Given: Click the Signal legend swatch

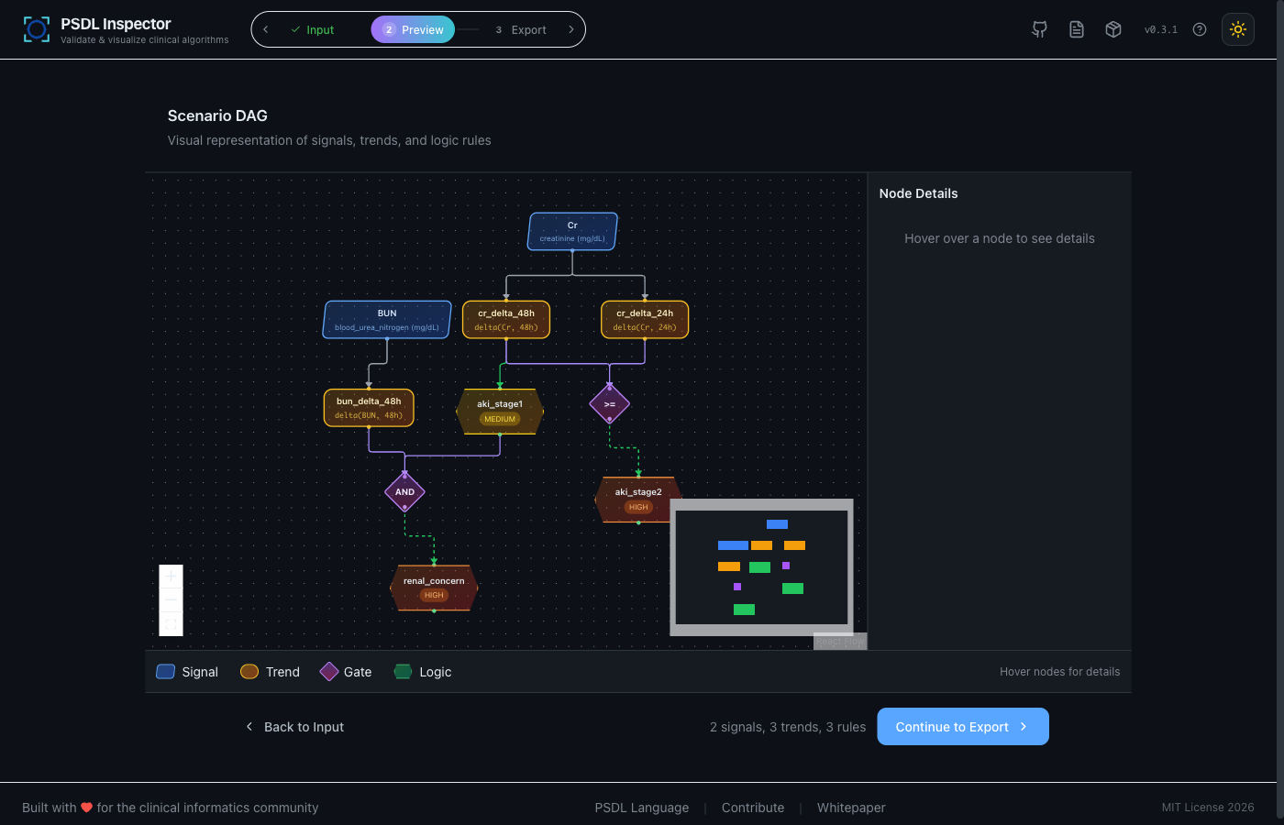Looking at the screenshot, I should tap(166, 672).
